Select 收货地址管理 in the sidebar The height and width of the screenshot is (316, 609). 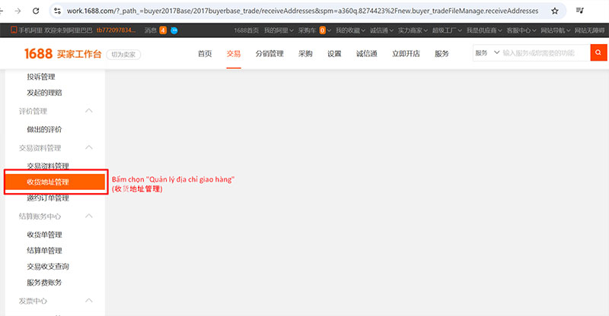48,182
